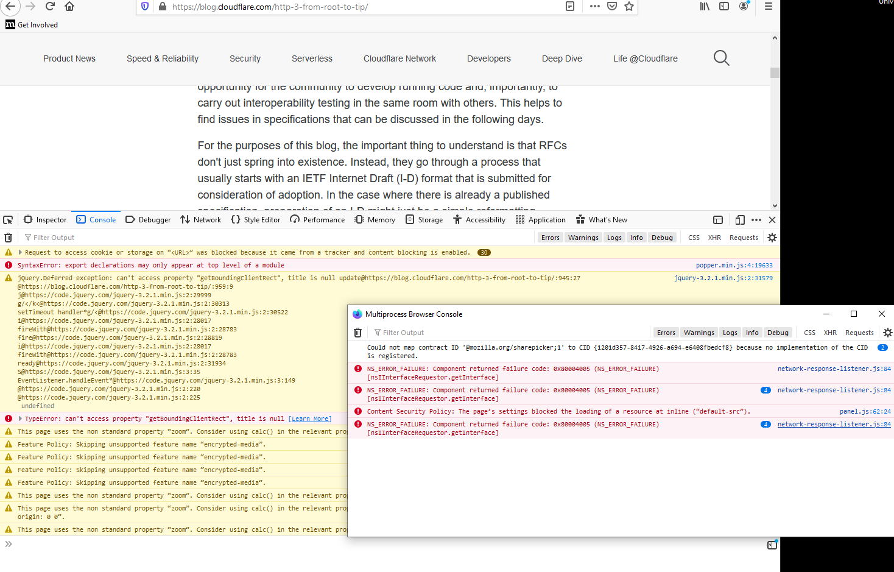The image size is (894, 572).
Task: Open the tracking protection shield icon
Action: coord(145,6)
